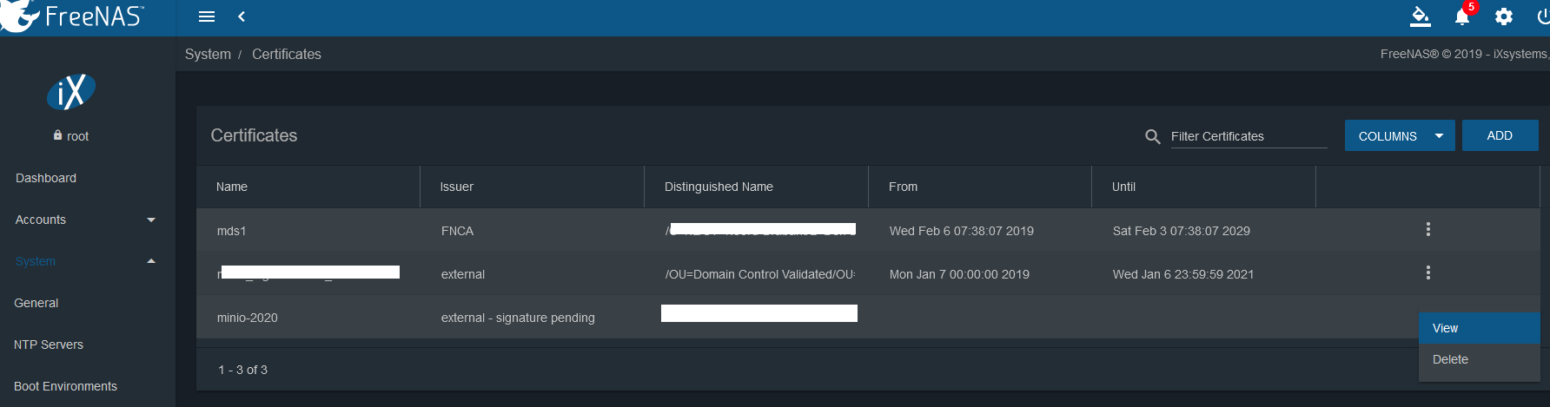Select Delete from the context menu
The image size is (1550, 407).
click(1479, 359)
